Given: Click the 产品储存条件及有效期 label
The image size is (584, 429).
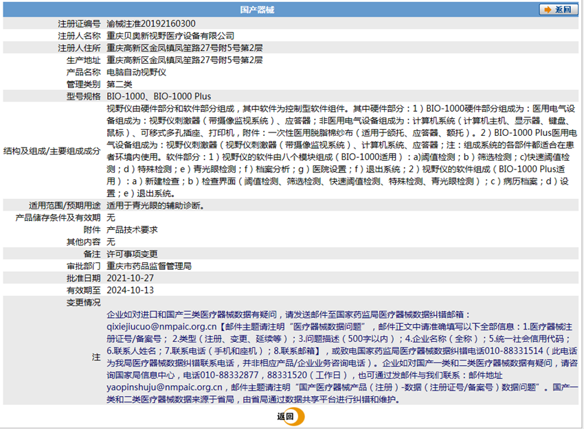Looking at the screenshot, I should [58, 218].
